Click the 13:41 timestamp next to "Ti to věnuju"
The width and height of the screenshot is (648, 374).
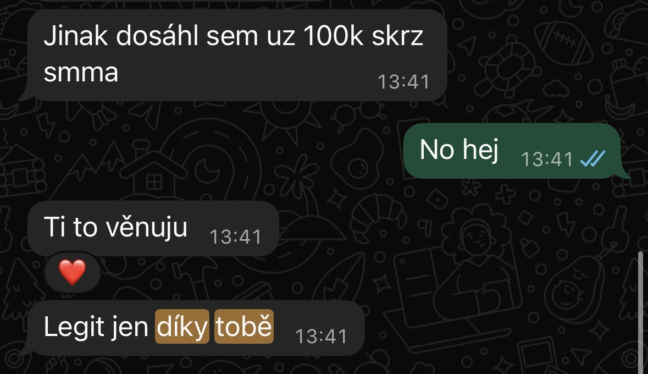[236, 237]
